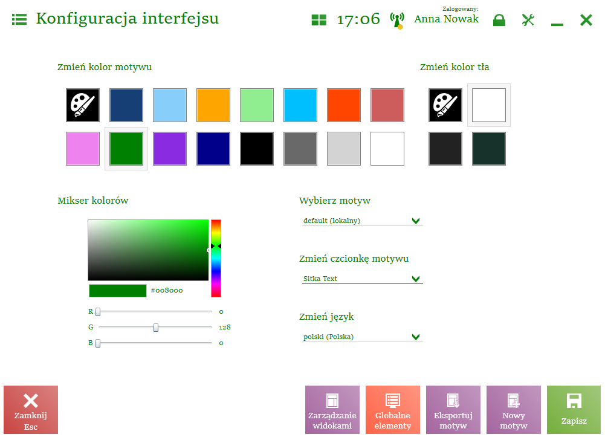The width and height of the screenshot is (605, 437).
Task: Select the orange theme swatch
Action: coord(213,105)
